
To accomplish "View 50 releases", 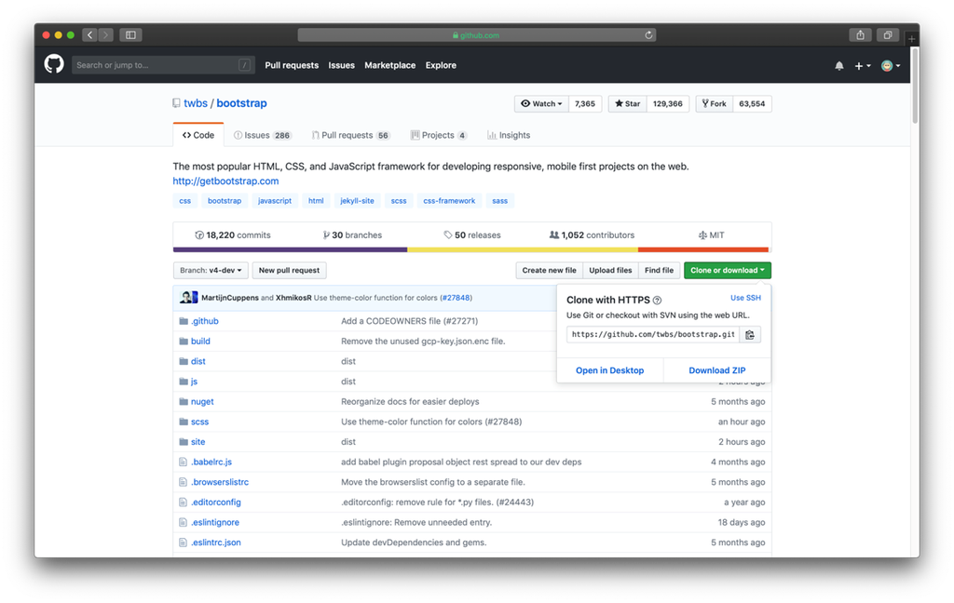I will 472,235.
